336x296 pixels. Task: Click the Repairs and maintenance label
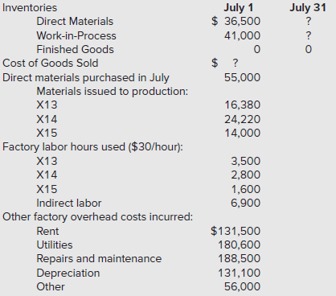(99, 259)
